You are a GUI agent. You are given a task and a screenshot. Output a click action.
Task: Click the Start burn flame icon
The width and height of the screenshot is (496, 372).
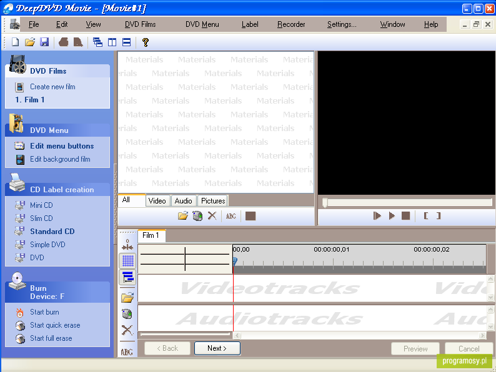pos(19,312)
